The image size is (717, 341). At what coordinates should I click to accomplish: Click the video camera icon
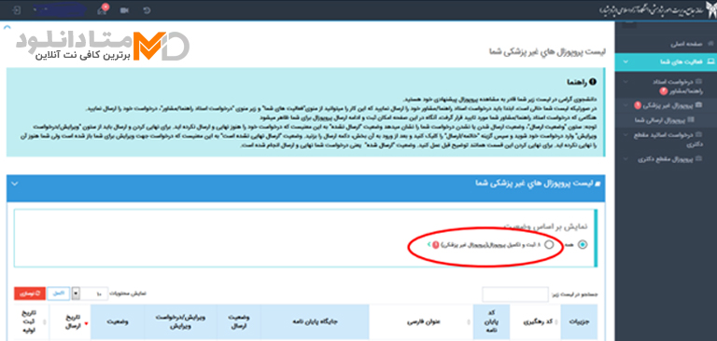124,10
